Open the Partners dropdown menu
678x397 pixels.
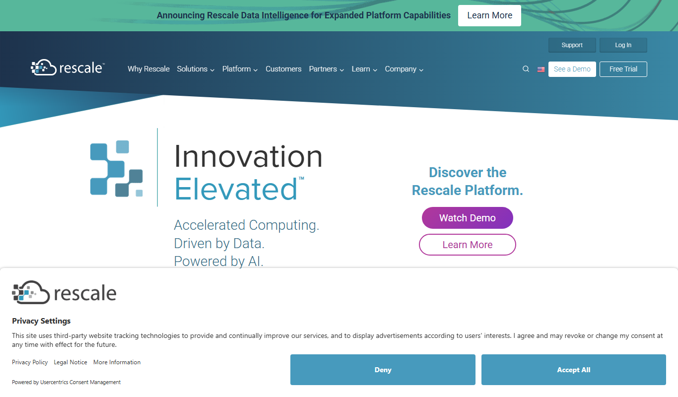click(x=326, y=69)
